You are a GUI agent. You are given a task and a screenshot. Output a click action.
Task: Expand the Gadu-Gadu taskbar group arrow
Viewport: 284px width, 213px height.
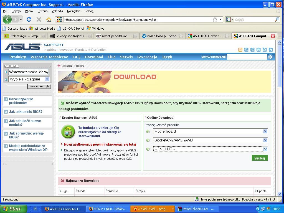pos(173,209)
